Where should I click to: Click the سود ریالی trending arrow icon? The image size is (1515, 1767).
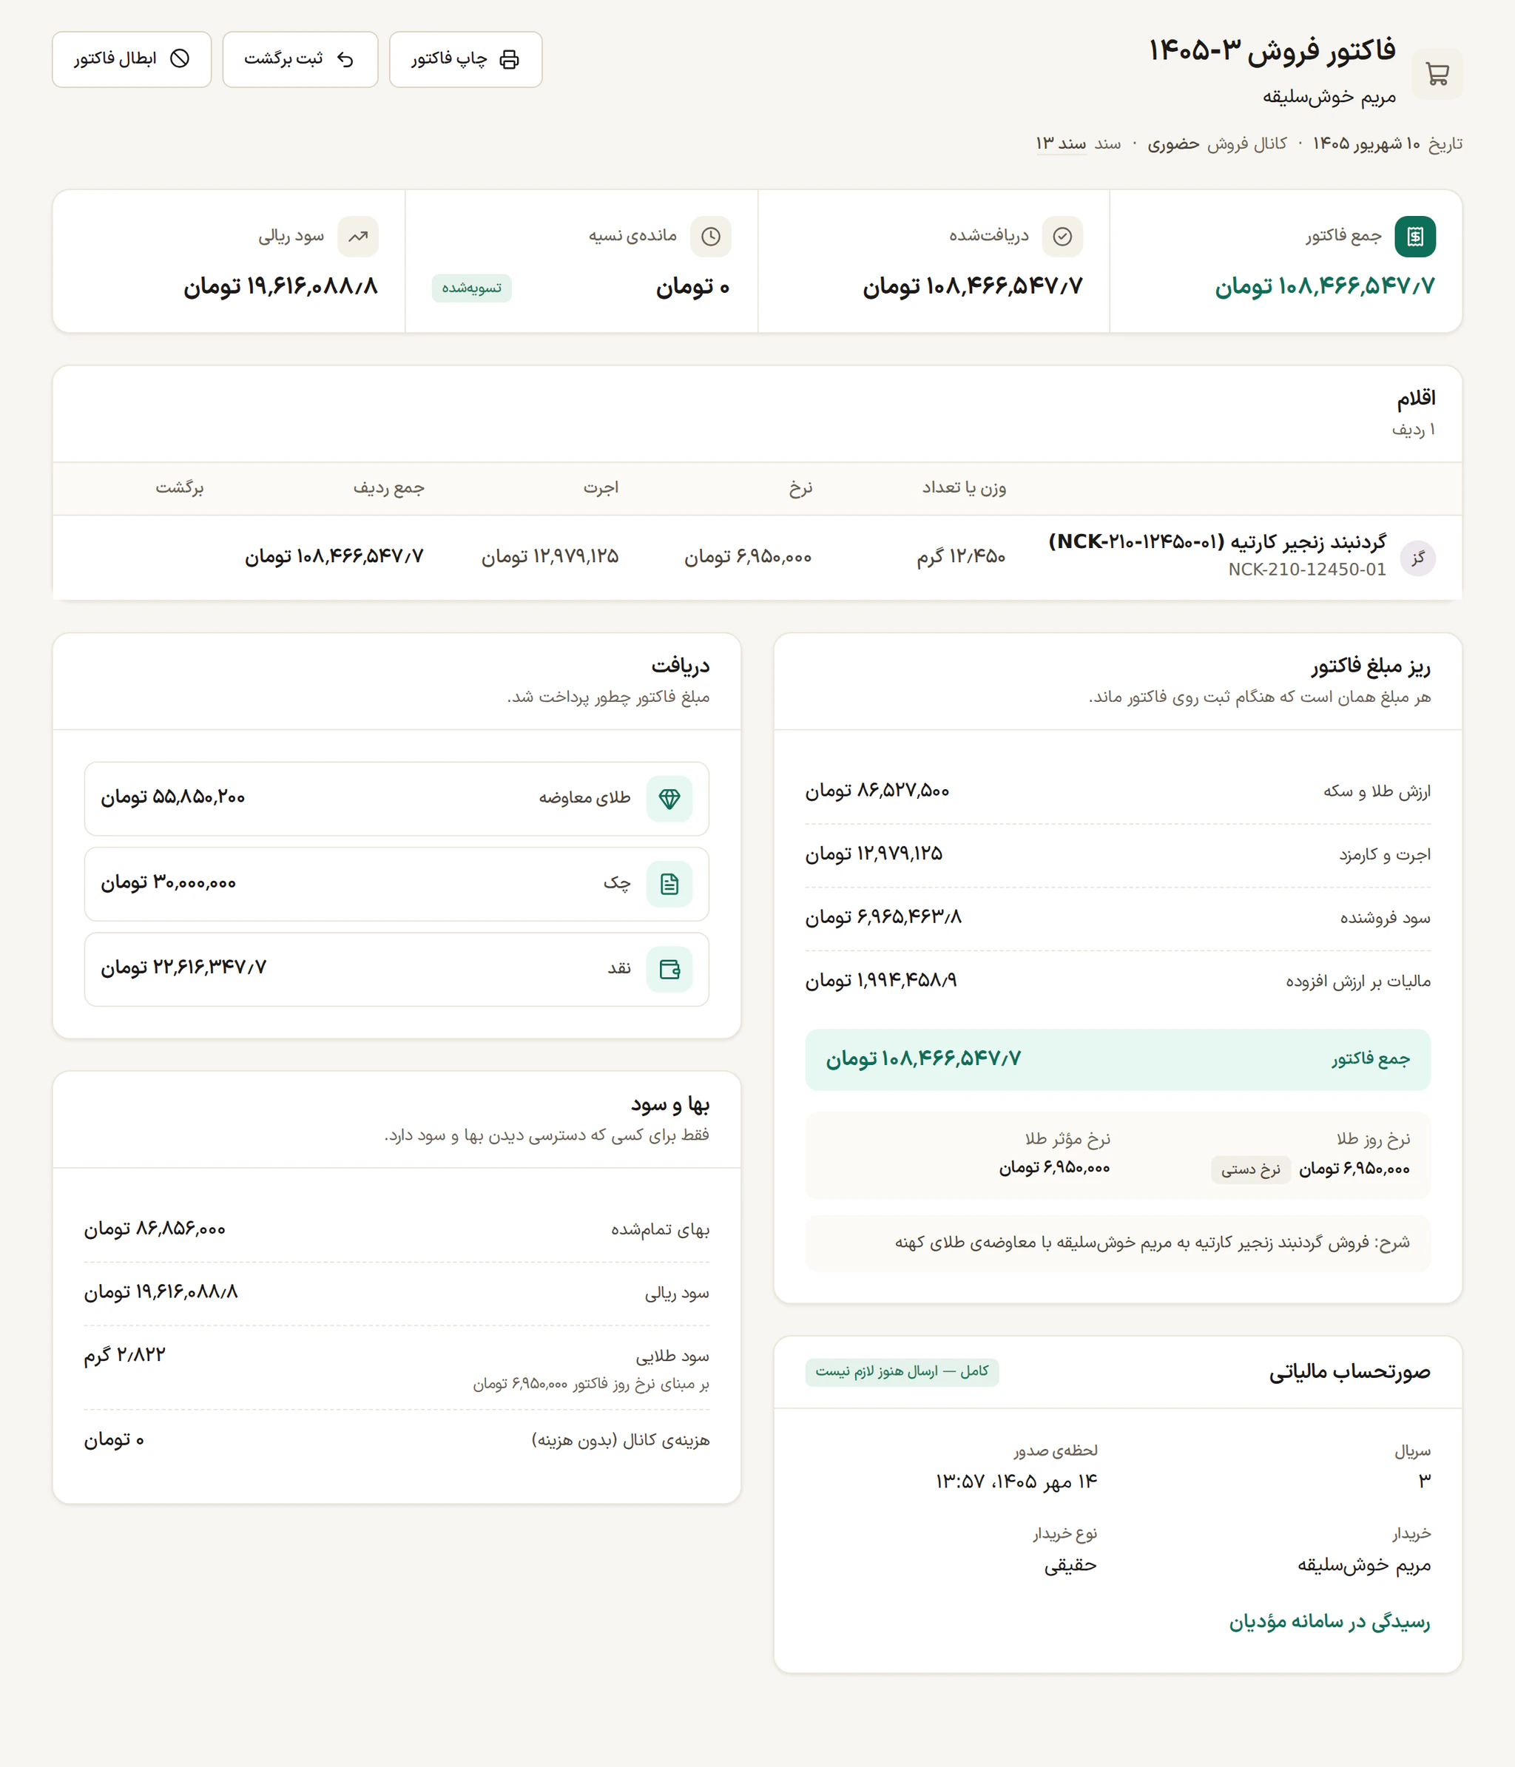click(x=358, y=236)
